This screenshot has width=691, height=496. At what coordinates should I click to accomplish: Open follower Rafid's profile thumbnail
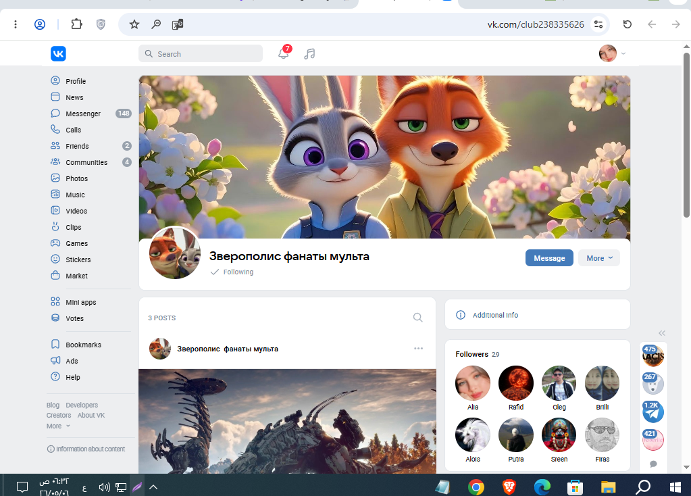[x=515, y=382]
